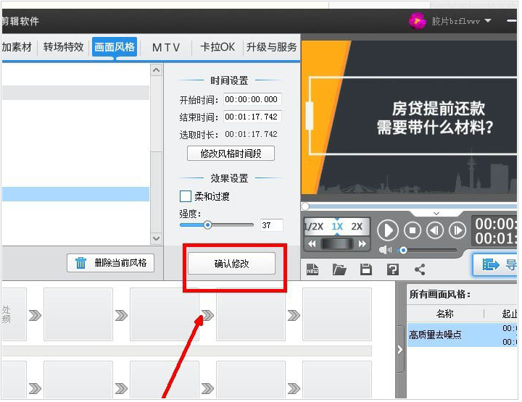
Task: Open help with question mark icon
Action: click(392, 269)
